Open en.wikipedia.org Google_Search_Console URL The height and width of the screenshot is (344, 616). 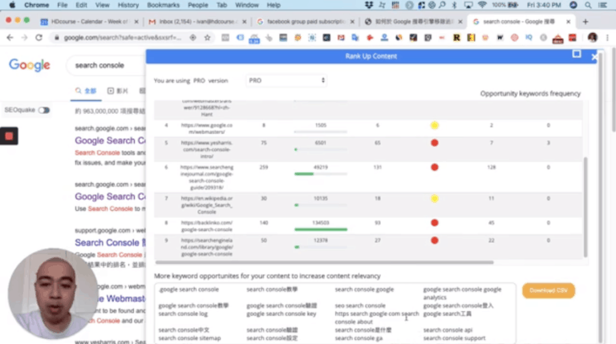click(207, 205)
